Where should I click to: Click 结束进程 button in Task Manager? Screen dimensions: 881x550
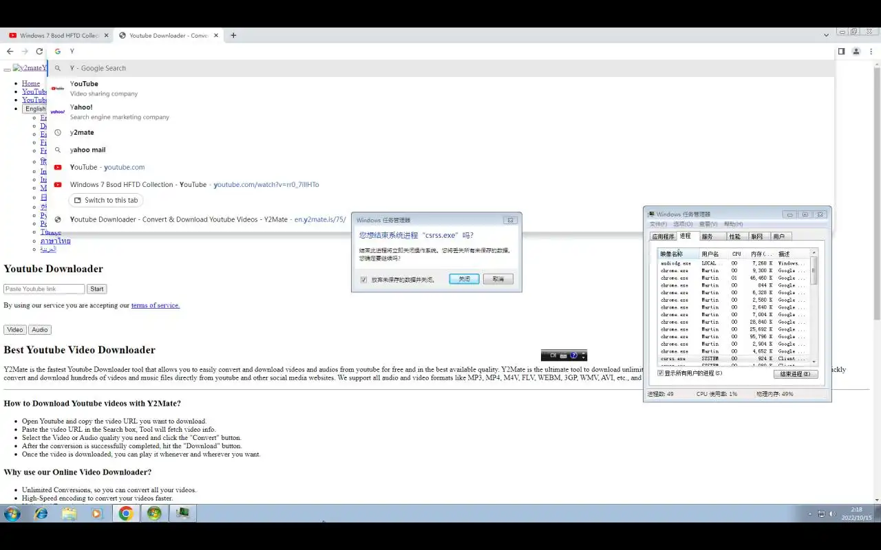pyautogui.click(x=796, y=374)
